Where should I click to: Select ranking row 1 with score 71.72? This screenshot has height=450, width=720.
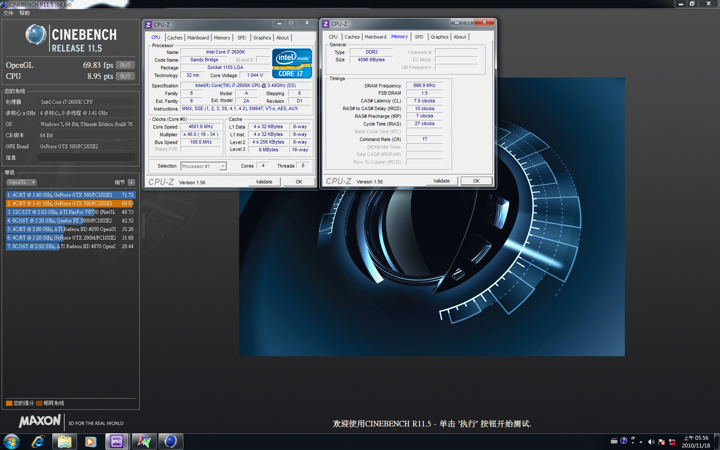pyautogui.click(x=70, y=195)
